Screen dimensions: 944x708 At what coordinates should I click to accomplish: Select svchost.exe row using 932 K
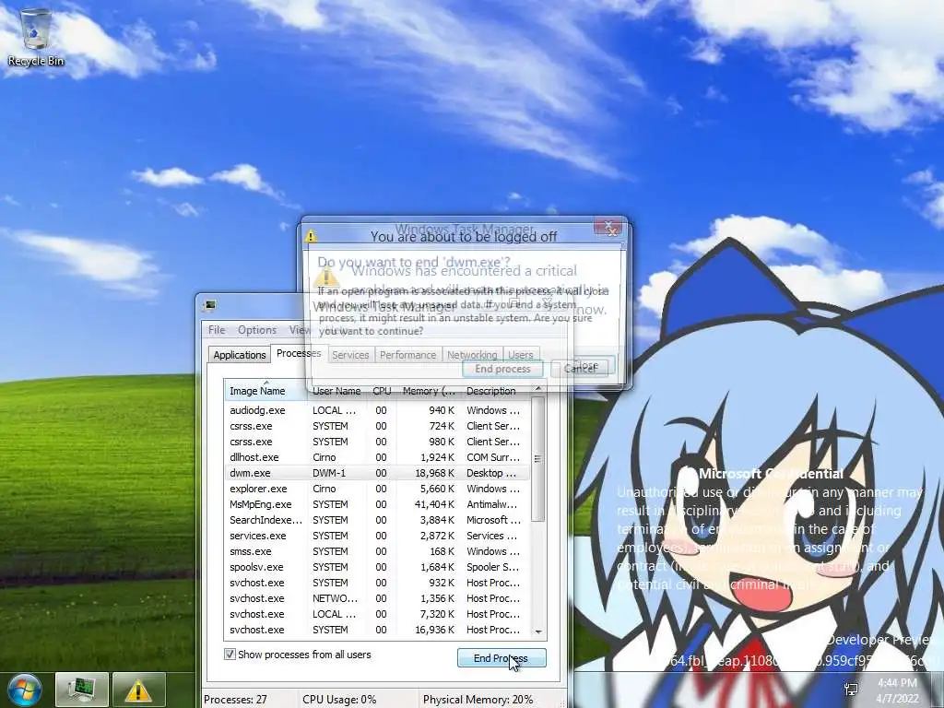click(x=377, y=583)
